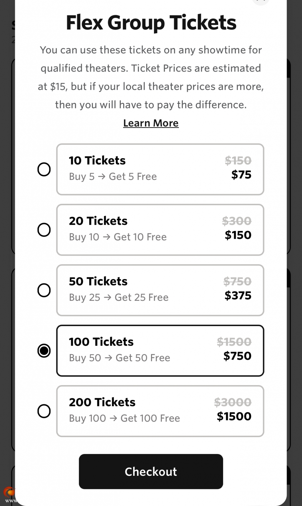Screen dimensions: 302x506
Task: Select the 10 Tickets radio button
Action: click(x=44, y=169)
